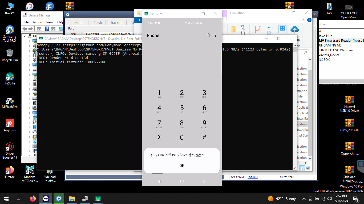364x204 pixels.
Task: Click the weather 92°F Sunny widget
Action: 282,199
